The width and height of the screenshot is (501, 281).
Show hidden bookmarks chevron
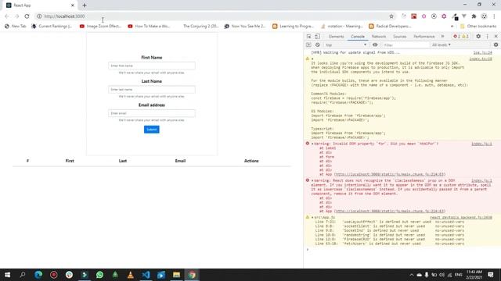[x=452, y=26]
